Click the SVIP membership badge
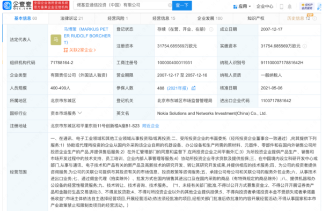 click(x=307, y=6)
